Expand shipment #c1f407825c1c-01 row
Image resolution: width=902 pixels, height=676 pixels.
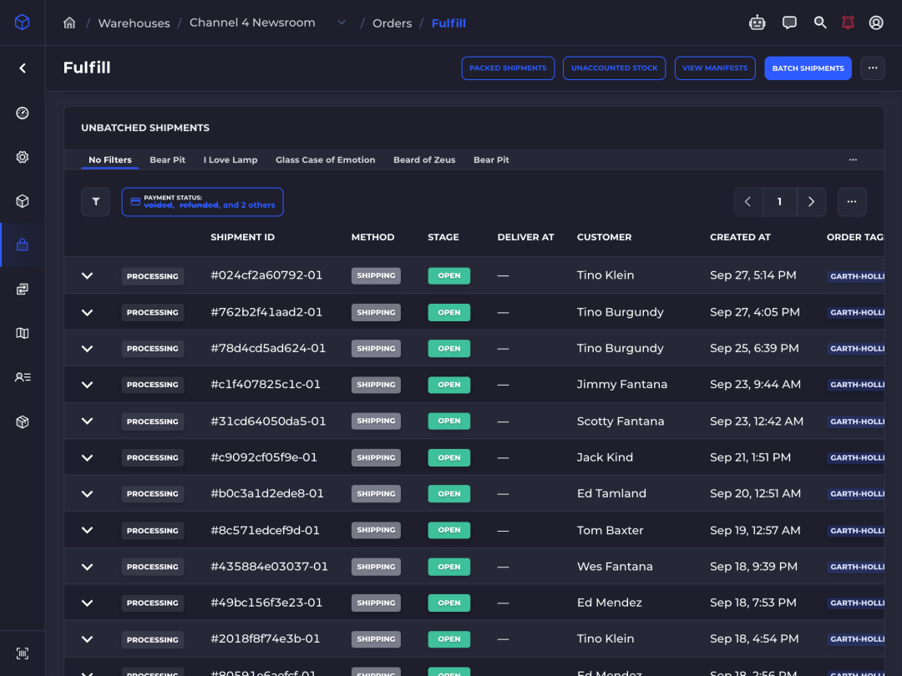point(87,385)
